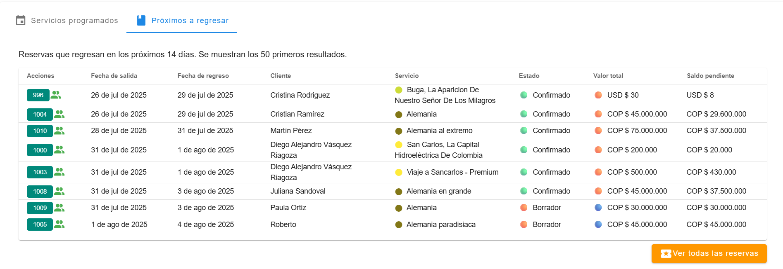Click the people icon next to reservation 1004
This screenshot has height=269, width=783.
pos(59,114)
